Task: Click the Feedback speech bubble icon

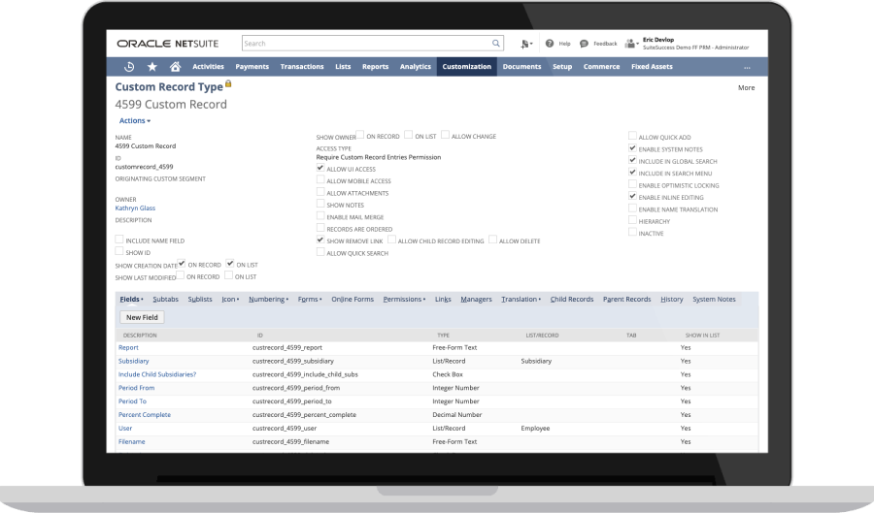Action: (x=584, y=44)
